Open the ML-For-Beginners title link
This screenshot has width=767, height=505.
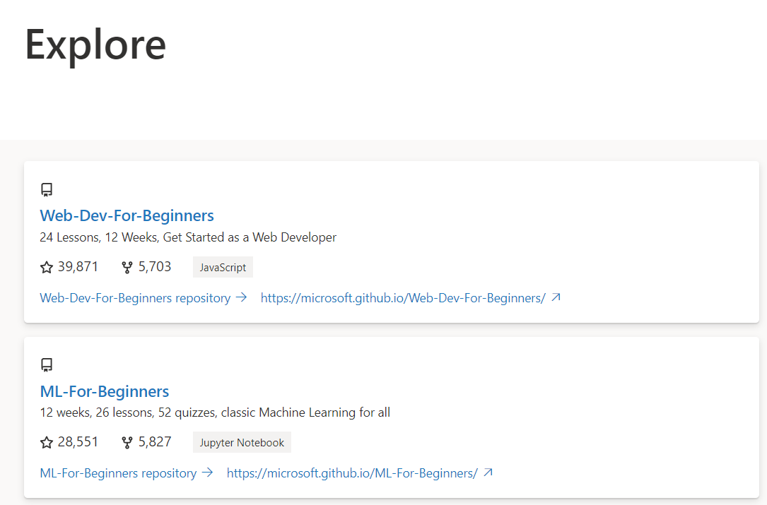pyautogui.click(x=104, y=391)
